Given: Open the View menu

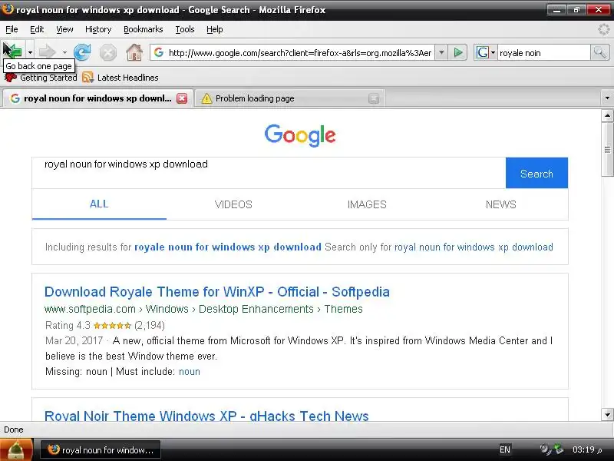Looking at the screenshot, I should [64, 29].
